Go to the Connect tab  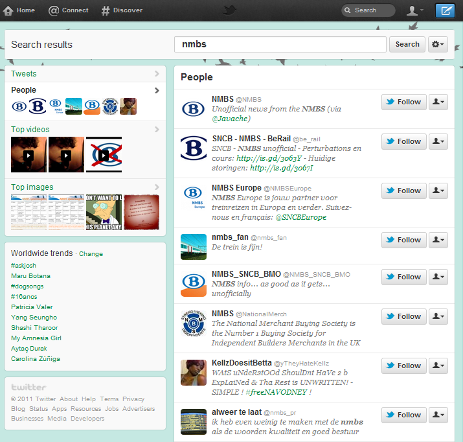(69, 10)
